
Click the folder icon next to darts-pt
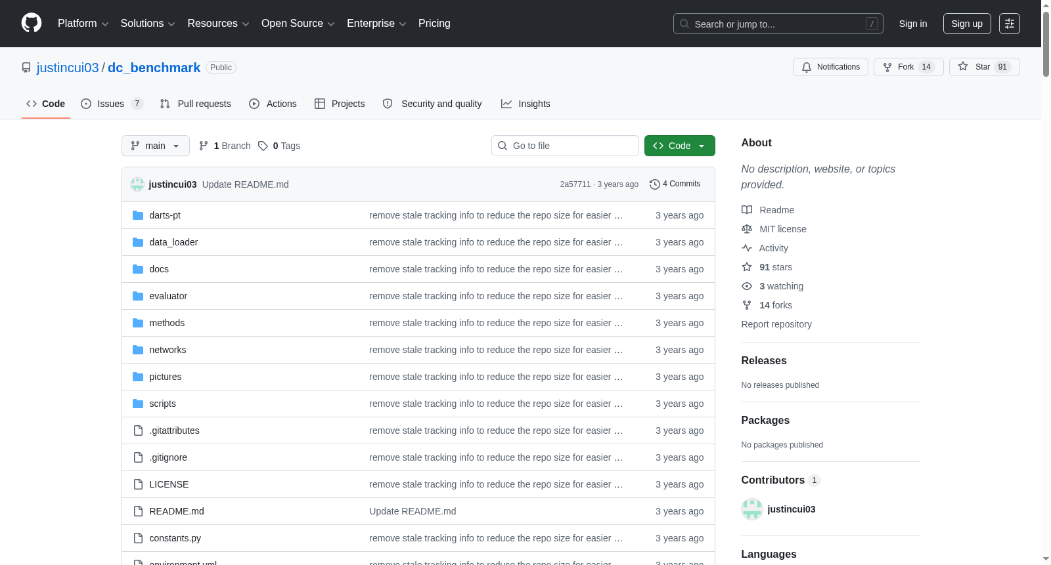pos(138,215)
